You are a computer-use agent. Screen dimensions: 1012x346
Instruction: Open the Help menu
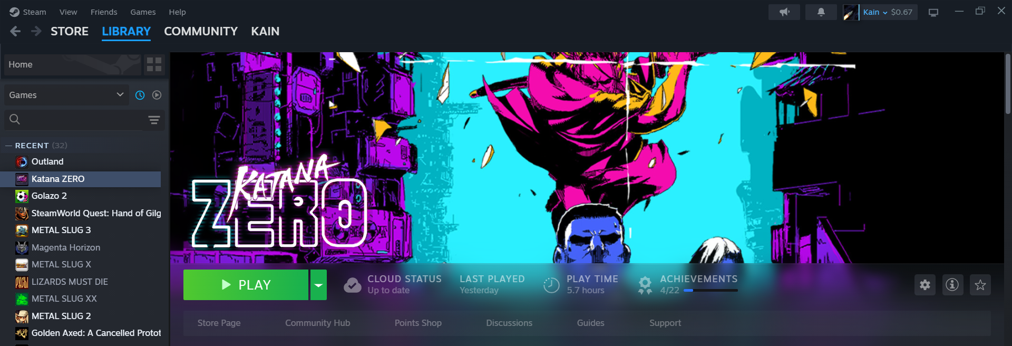coord(177,12)
